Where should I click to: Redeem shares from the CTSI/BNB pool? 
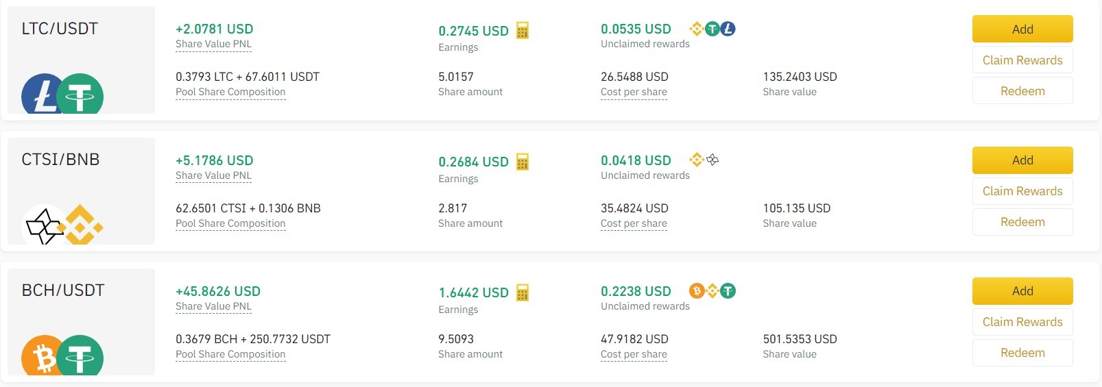[x=1022, y=222]
